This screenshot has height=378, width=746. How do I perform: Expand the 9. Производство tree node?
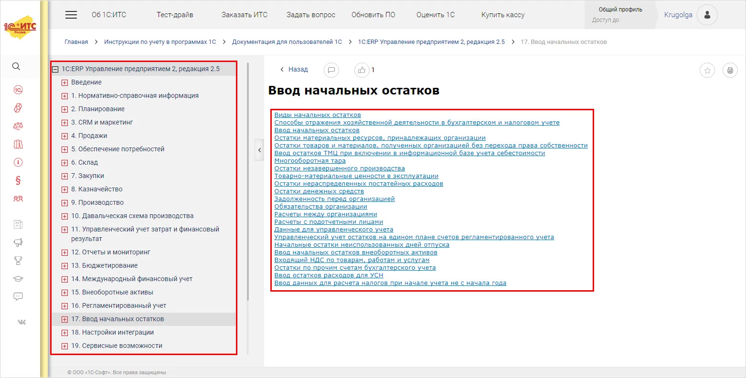(x=64, y=203)
